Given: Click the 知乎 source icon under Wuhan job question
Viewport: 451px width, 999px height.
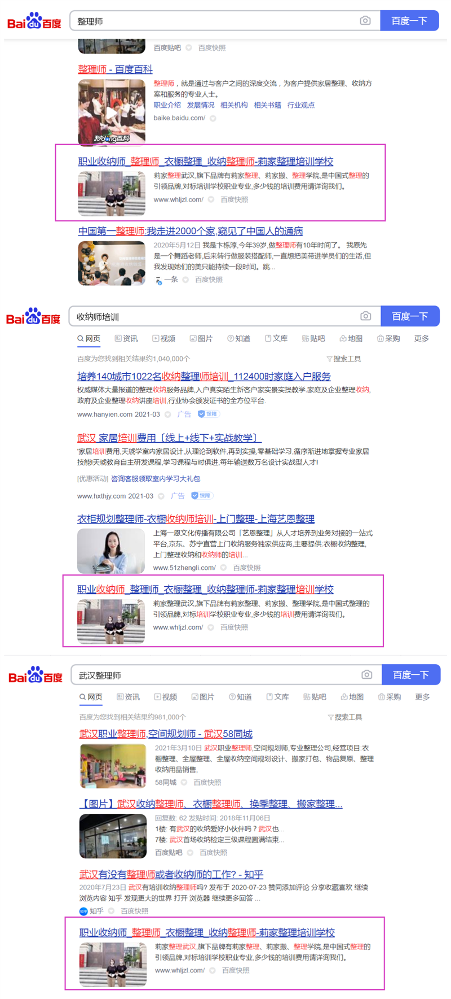Looking at the screenshot, I should click(x=83, y=911).
